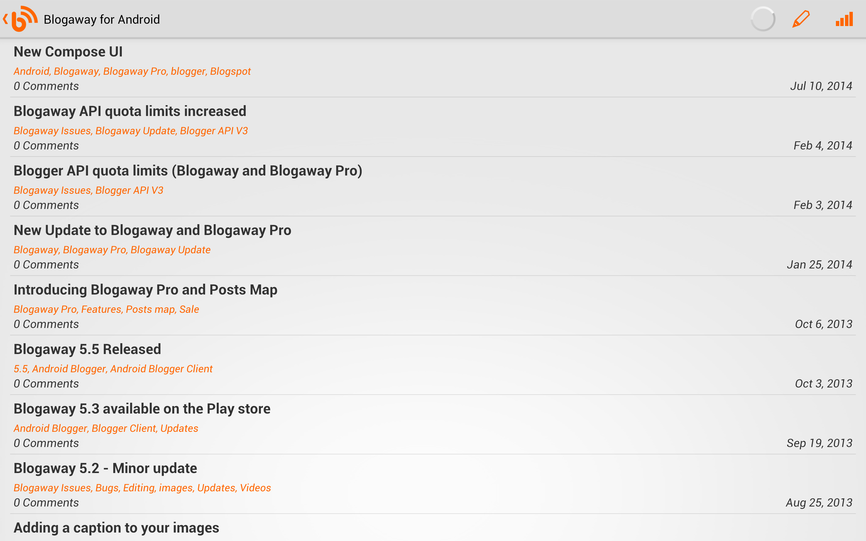Click tags 'Blogaway, Blogaway Pro, Blogaway Update'
The height and width of the screenshot is (541, 866).
coord(112,250)
